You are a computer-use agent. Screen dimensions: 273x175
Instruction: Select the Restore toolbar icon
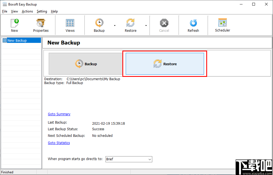[130, 25]
